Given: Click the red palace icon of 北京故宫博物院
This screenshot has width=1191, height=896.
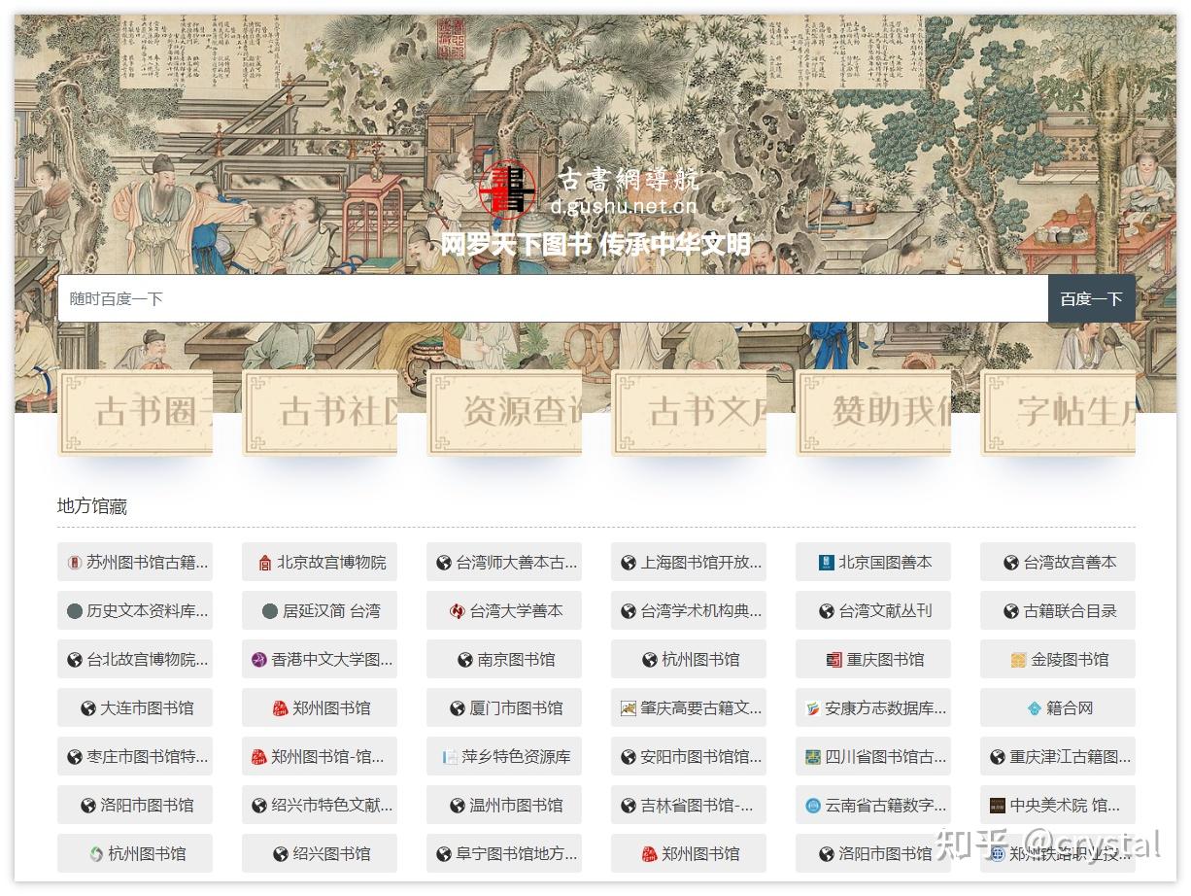Looking at the screenshot, I should (x=265, y=563).
